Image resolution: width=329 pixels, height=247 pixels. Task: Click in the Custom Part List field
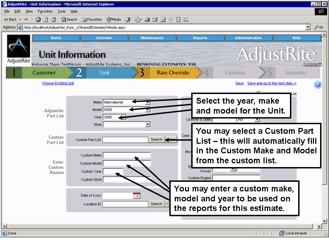click(x=125, y=140)
